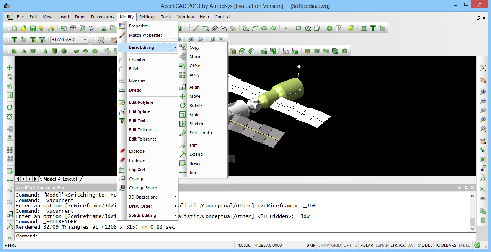The width and height of the screenshot is (491, 252).
Task: Toggle ESNAP in the status bar
Action: click(382, 245)
